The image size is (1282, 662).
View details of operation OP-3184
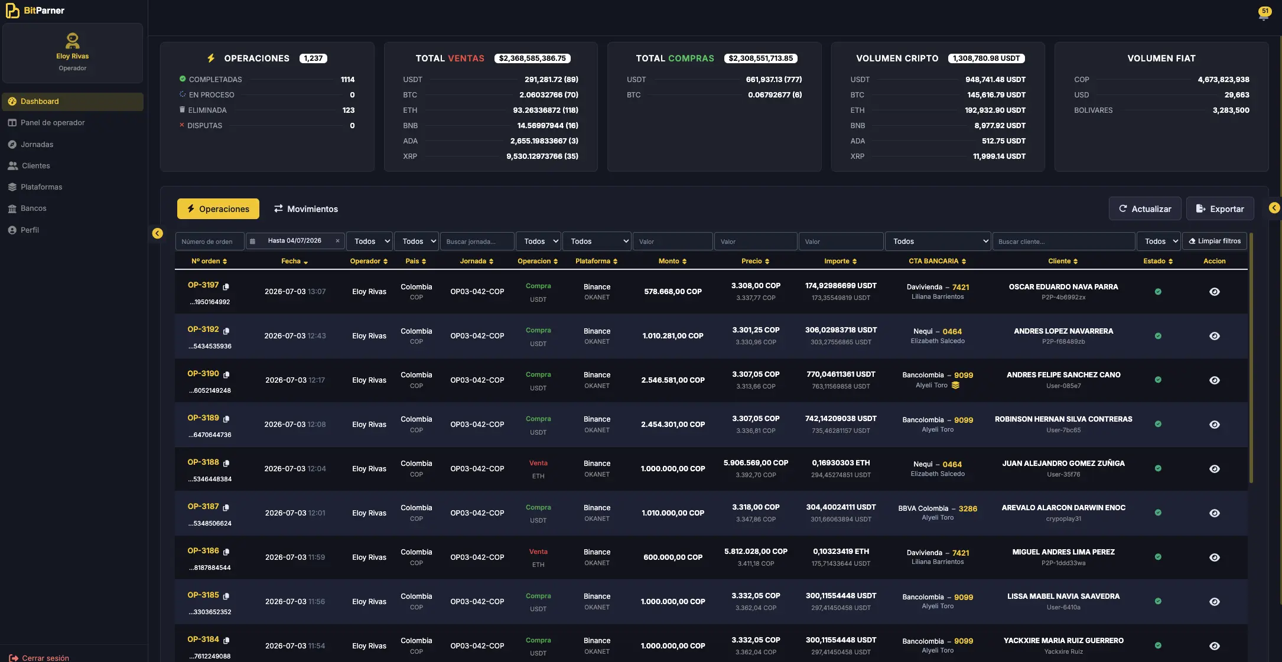(1215, 646)
